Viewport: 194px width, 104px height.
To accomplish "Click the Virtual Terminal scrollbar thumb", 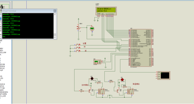I will (55, 34).
